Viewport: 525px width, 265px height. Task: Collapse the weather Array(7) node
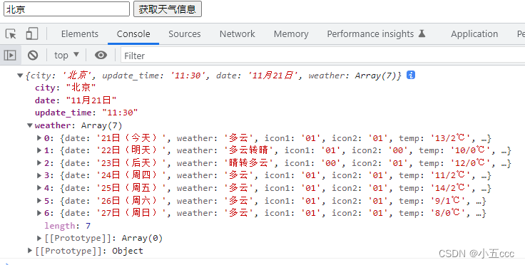pos(30,125)
